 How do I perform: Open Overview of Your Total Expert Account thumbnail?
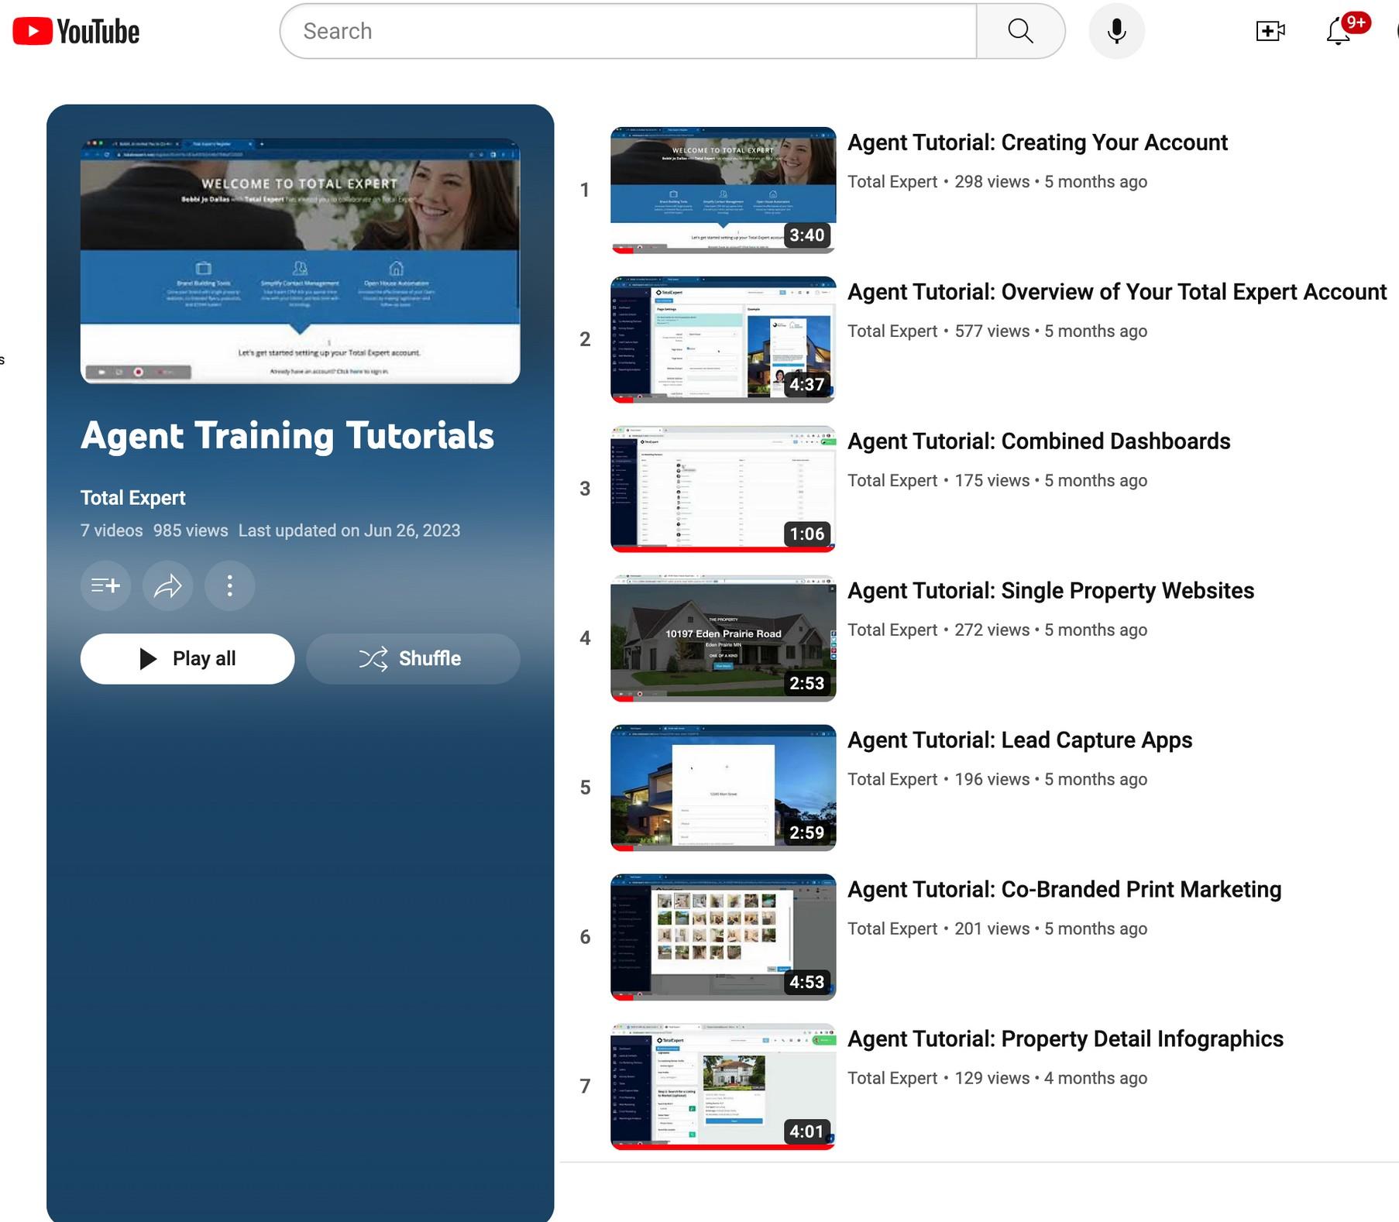724,339
